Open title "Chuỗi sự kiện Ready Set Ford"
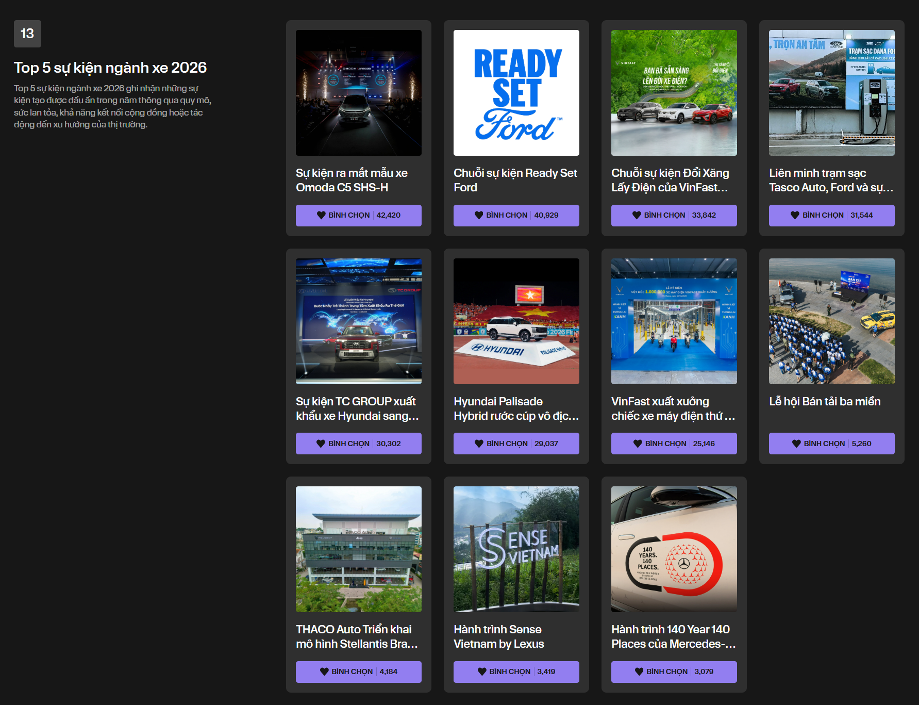 [515, 180]
